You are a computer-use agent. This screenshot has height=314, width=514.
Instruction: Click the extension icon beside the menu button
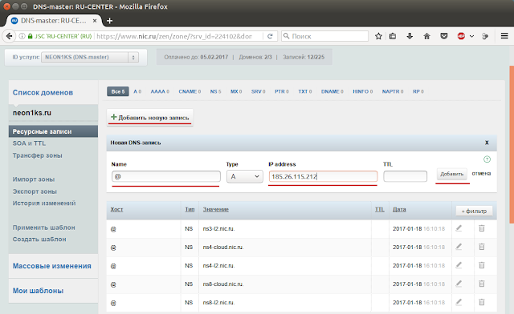[x=485, y=36]
